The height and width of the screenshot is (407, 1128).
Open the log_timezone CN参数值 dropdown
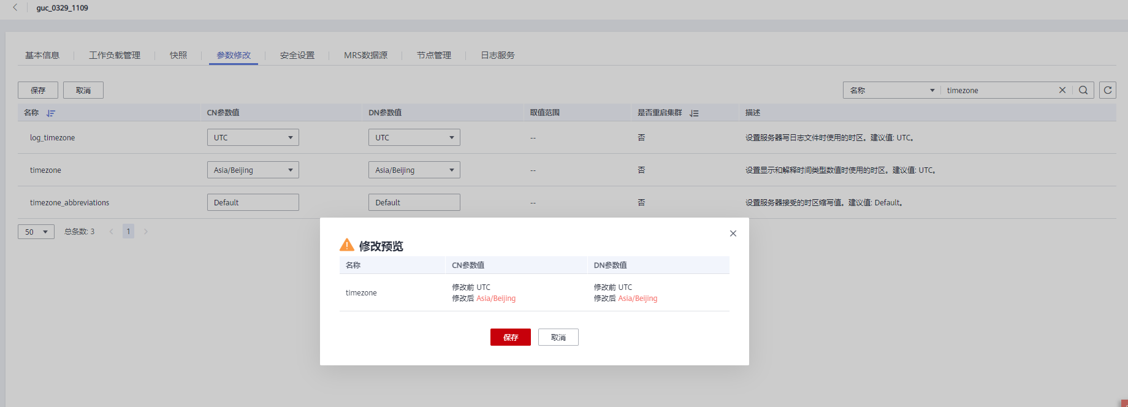(253, 137)
